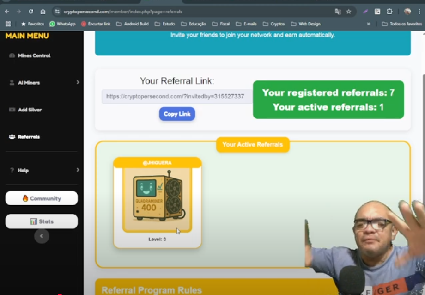Screen dimensions: 425x295
Task: Open Mines Control in sidebar
Action: (30, 55)
